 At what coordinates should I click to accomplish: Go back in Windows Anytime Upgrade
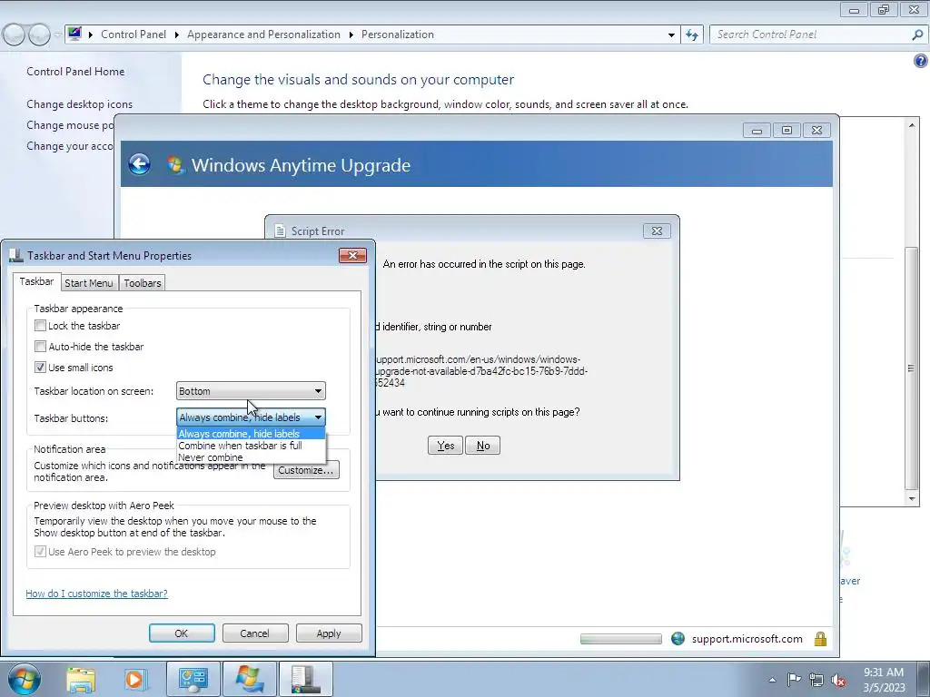pyautogui.click(x=139, y=164)
